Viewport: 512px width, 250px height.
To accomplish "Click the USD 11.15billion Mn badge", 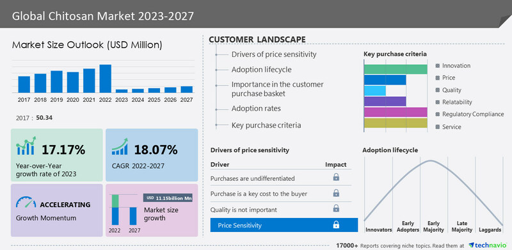I will pos(168,198).
